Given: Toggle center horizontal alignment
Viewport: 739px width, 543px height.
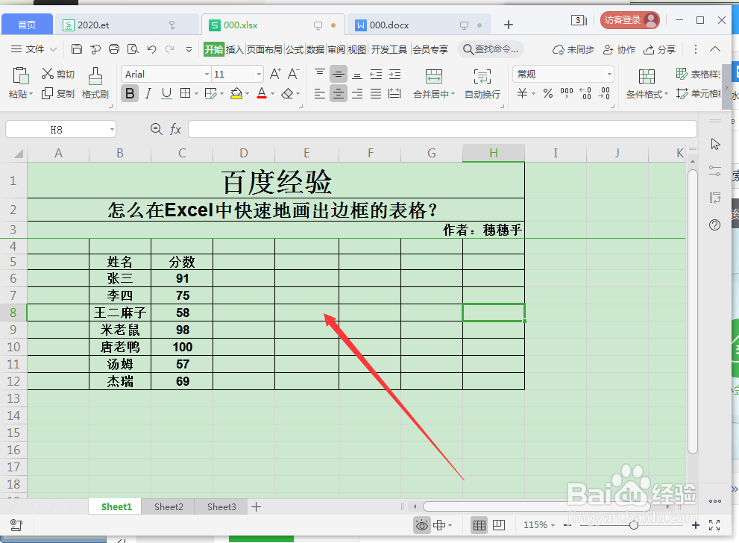Looking at the screenshot, I should tap(338, 94).
